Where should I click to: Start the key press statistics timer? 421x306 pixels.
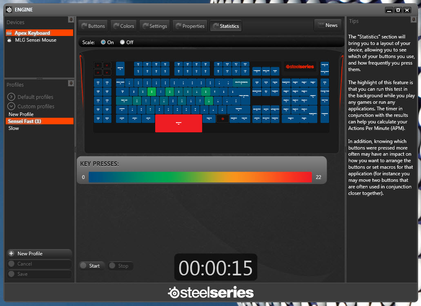click(92, 266)
